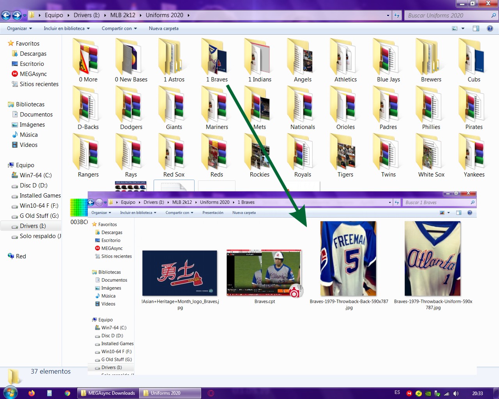Select Win7-64 (C:) drive in Uniforms 2020 sidebar
The width and height of the screenshot is (499, 399).
tap(35, 175)
